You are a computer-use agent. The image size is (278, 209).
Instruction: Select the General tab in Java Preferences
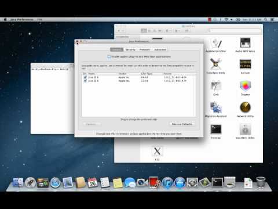(x=117, y=50)
